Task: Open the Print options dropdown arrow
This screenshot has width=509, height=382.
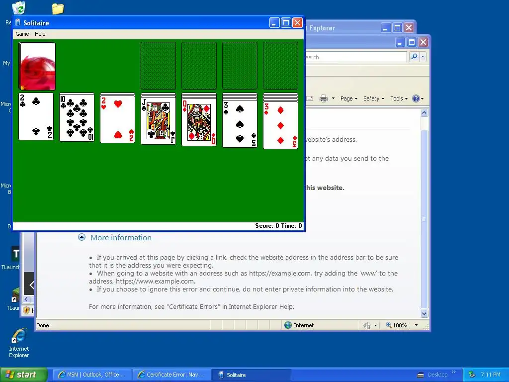Action: [x=333, y=98]
